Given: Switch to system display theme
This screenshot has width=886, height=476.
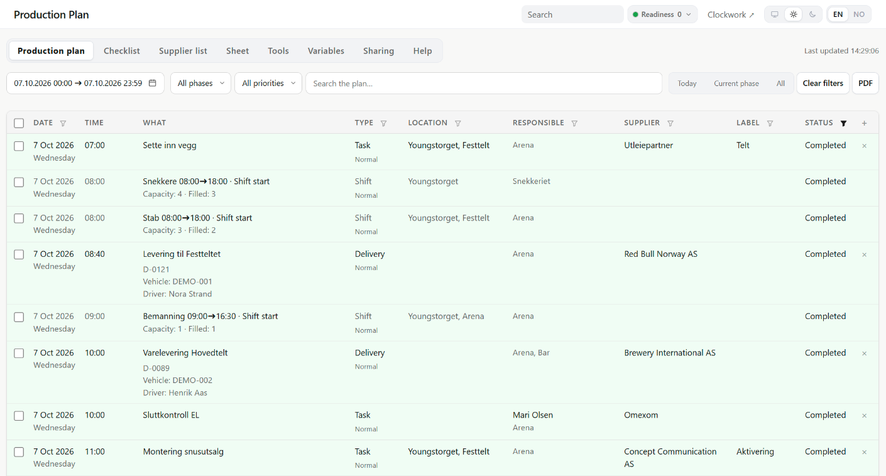Looking at the screenshot, I should click(x=775, y=14).
